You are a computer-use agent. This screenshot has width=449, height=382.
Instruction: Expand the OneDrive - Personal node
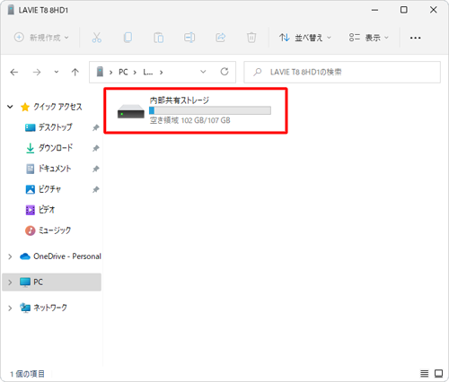coord(10,256)
